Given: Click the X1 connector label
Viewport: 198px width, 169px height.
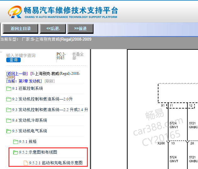Looking at the screenshot, I should tap(163, 105).
